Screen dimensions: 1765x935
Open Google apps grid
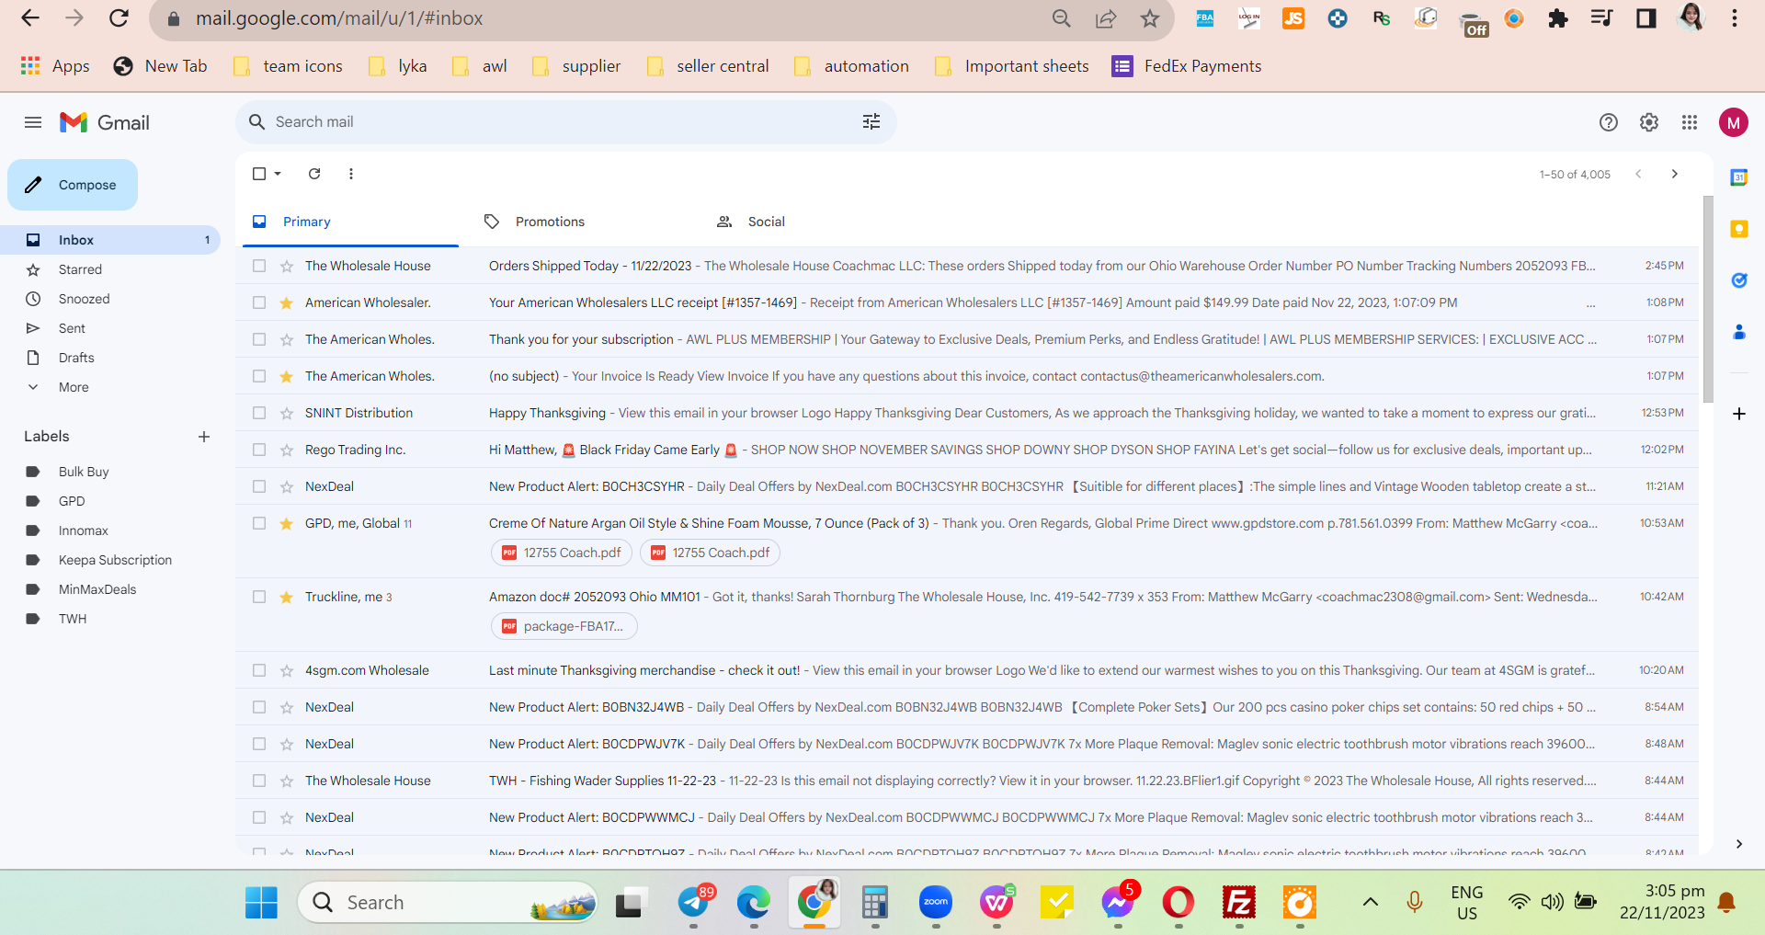coord(1690,122)
